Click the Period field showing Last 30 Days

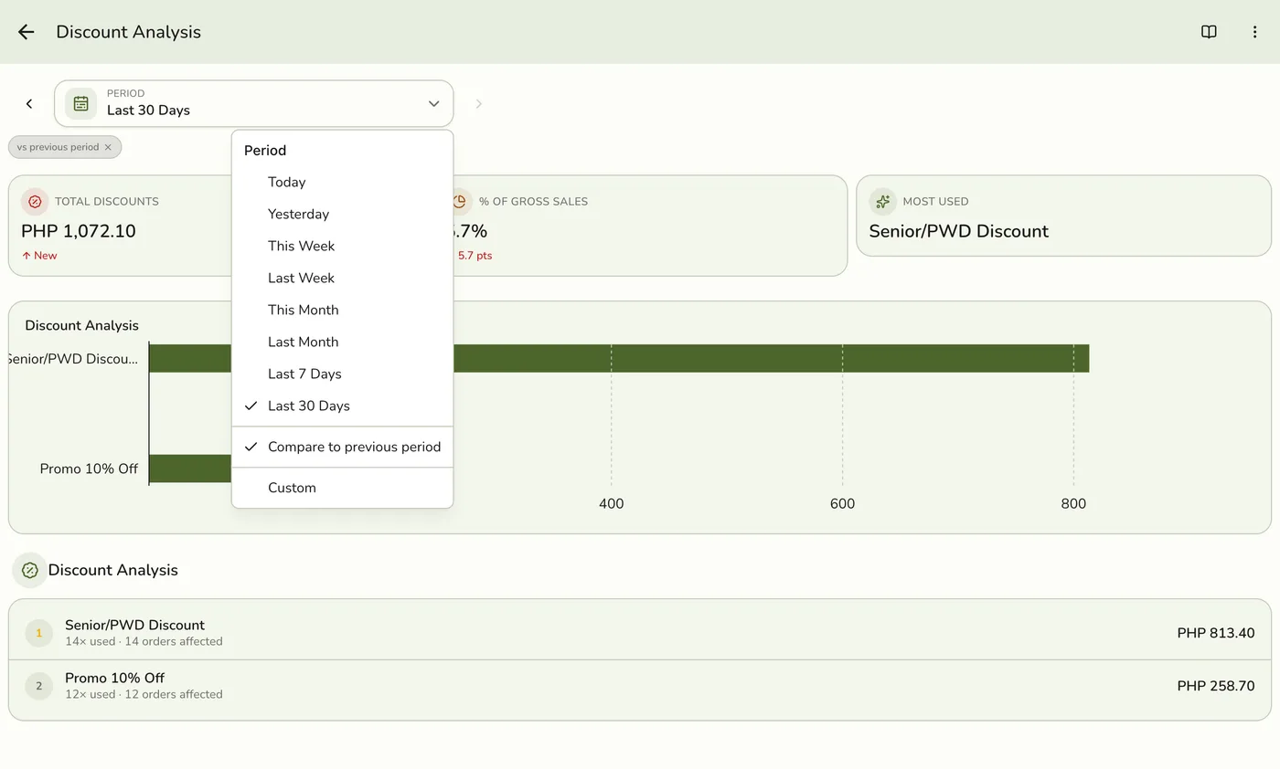click(x=253, y=104)
